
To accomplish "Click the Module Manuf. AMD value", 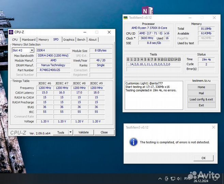I will [53, 60].
